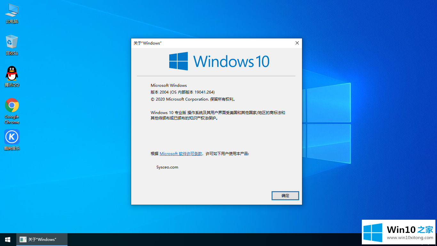This screenshot has width=437, height=246.
Task: Select the 酷狗音乐 desktop icon
Action: pos(12,140)
